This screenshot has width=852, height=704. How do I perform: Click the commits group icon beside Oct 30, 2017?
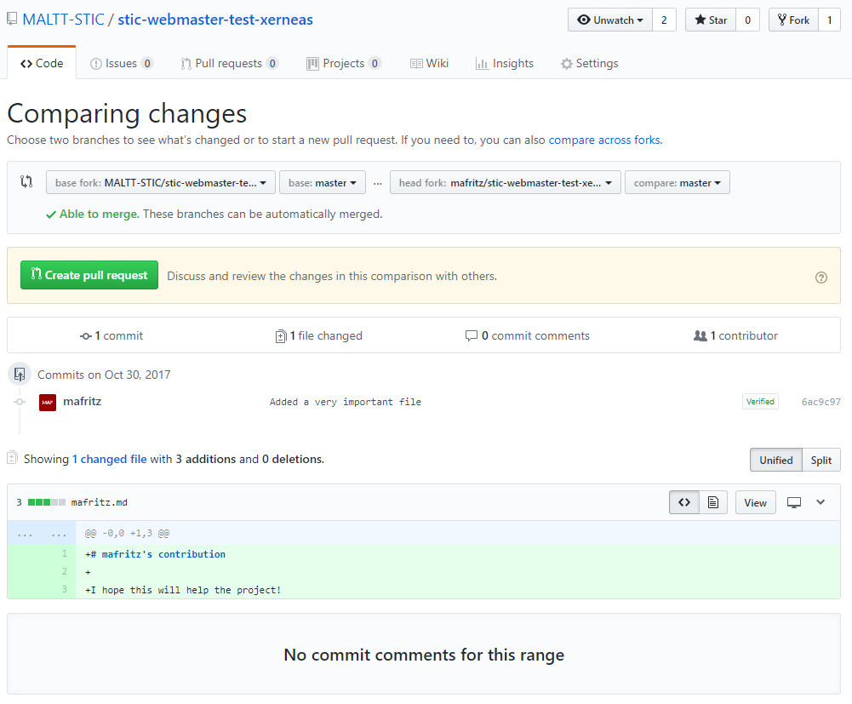tap(20, 374)
